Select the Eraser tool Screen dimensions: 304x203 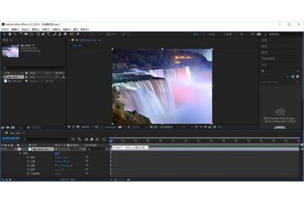pos(65,34)
